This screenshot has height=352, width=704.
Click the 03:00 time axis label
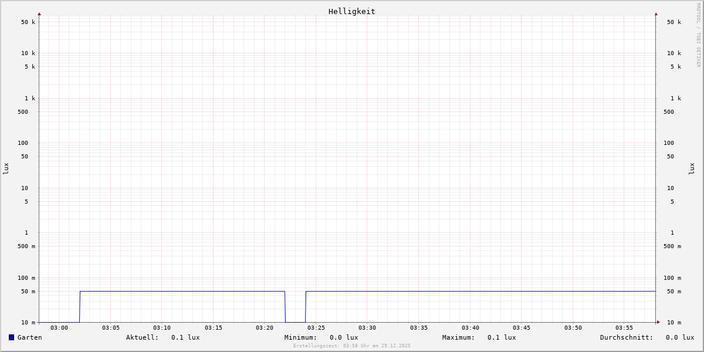pos(59,328)
